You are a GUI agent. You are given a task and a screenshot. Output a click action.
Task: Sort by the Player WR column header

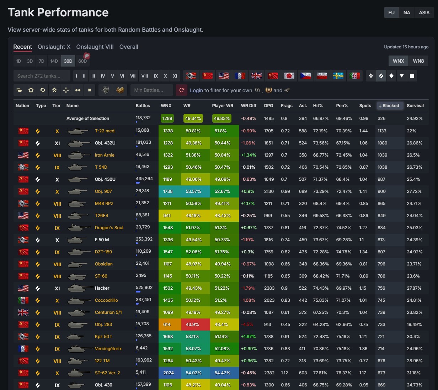coord(223,106)
